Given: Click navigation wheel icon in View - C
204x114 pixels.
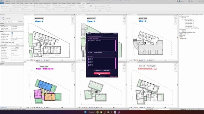Looking at the screenshot, I should pos(176,18).
